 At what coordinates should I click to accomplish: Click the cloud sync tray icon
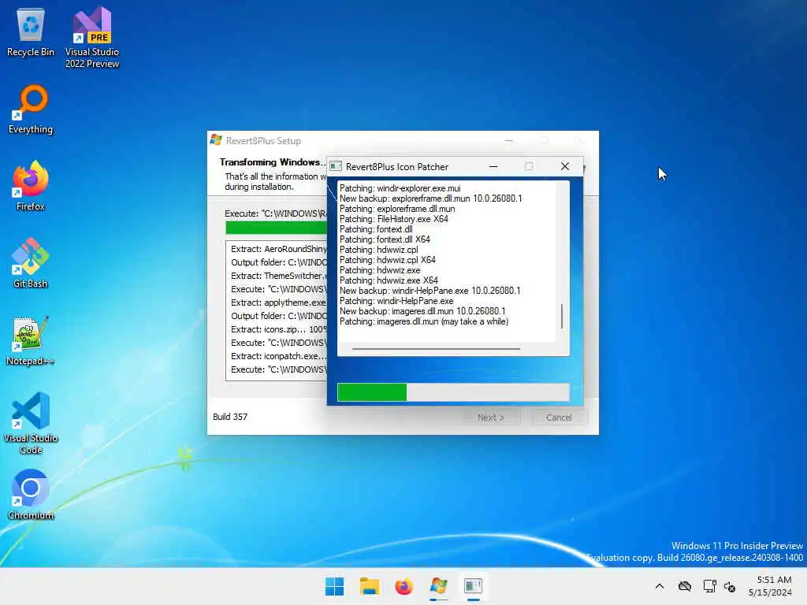pos(685,586)
